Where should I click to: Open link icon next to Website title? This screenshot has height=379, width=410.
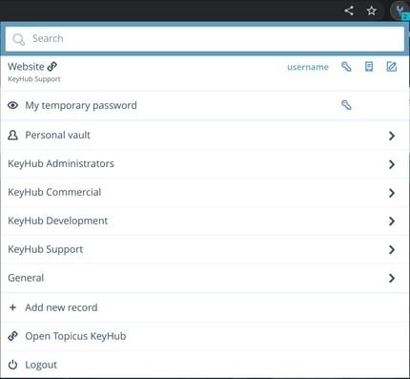51,67
